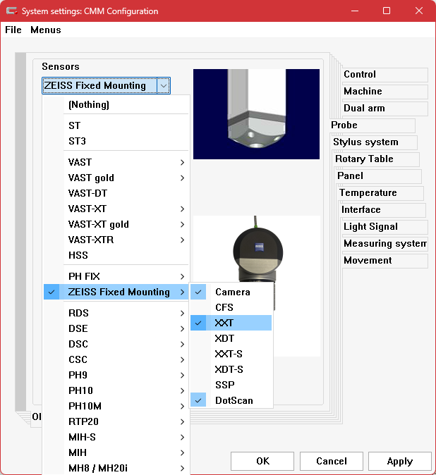Switch to the Probe tab
This screenshot has height=475, width=436.
coord(373,125)
